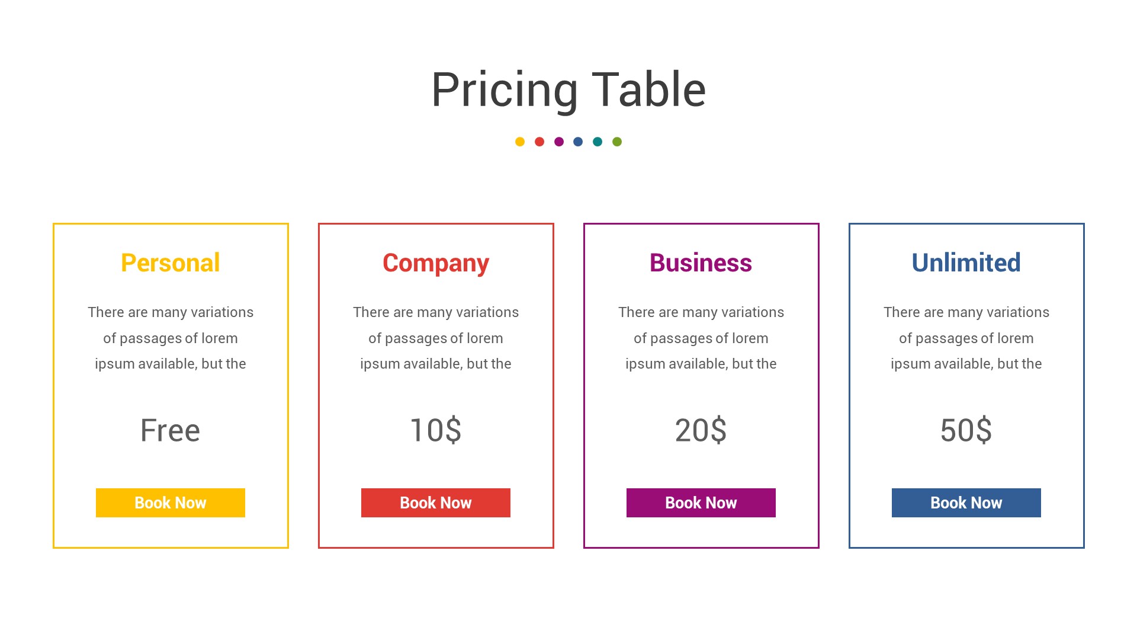Image resolution: width=1137 pixels, height=640 pixels.
Task: Select the Unlimited plan heading
Action: pos(966,263)
